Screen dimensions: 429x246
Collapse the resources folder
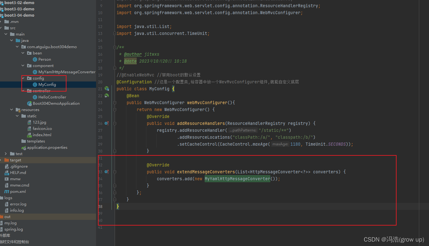pyautogui.click(x=12, y=110)
